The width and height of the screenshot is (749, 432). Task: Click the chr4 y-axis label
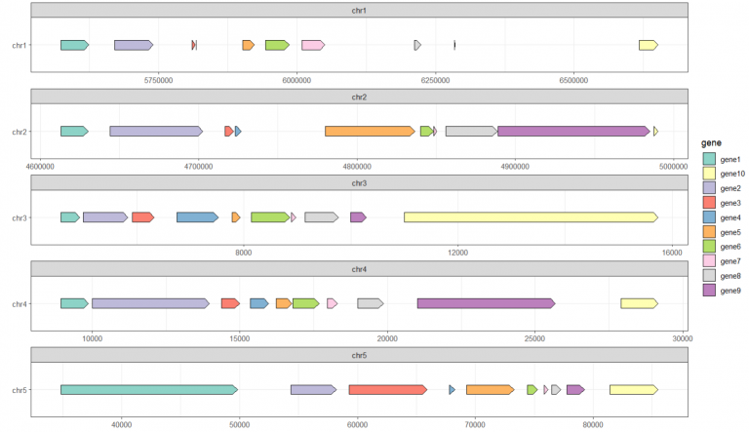point(20,304)
